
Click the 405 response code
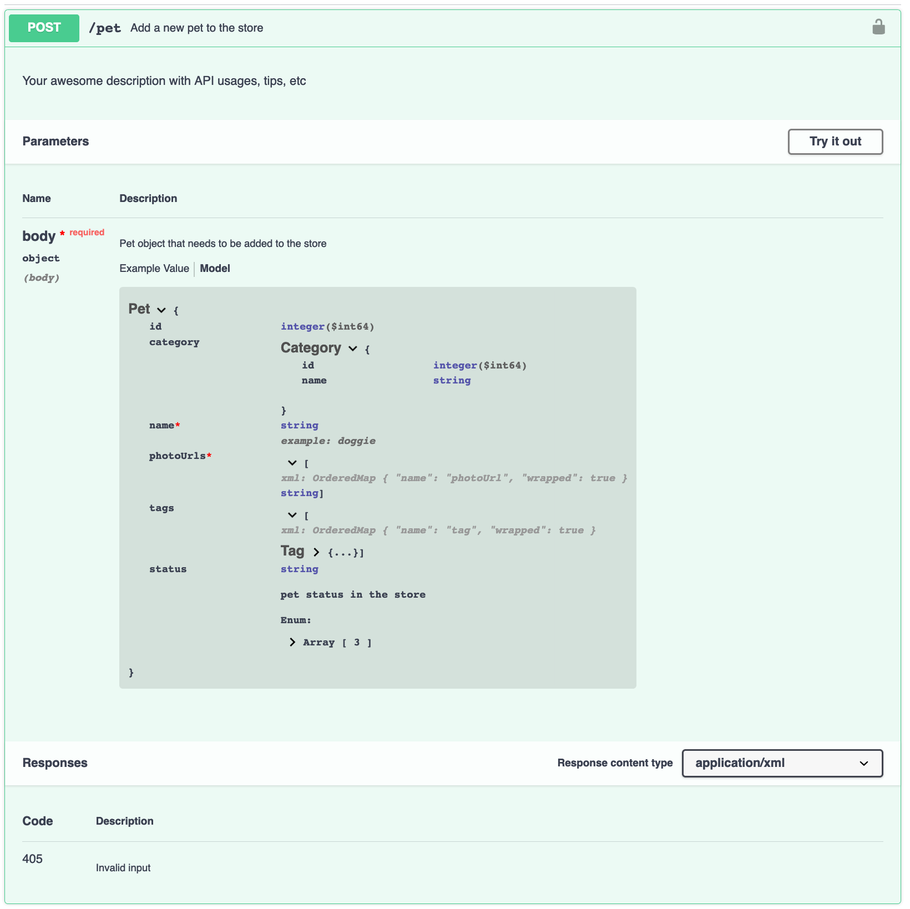point(33,859)
